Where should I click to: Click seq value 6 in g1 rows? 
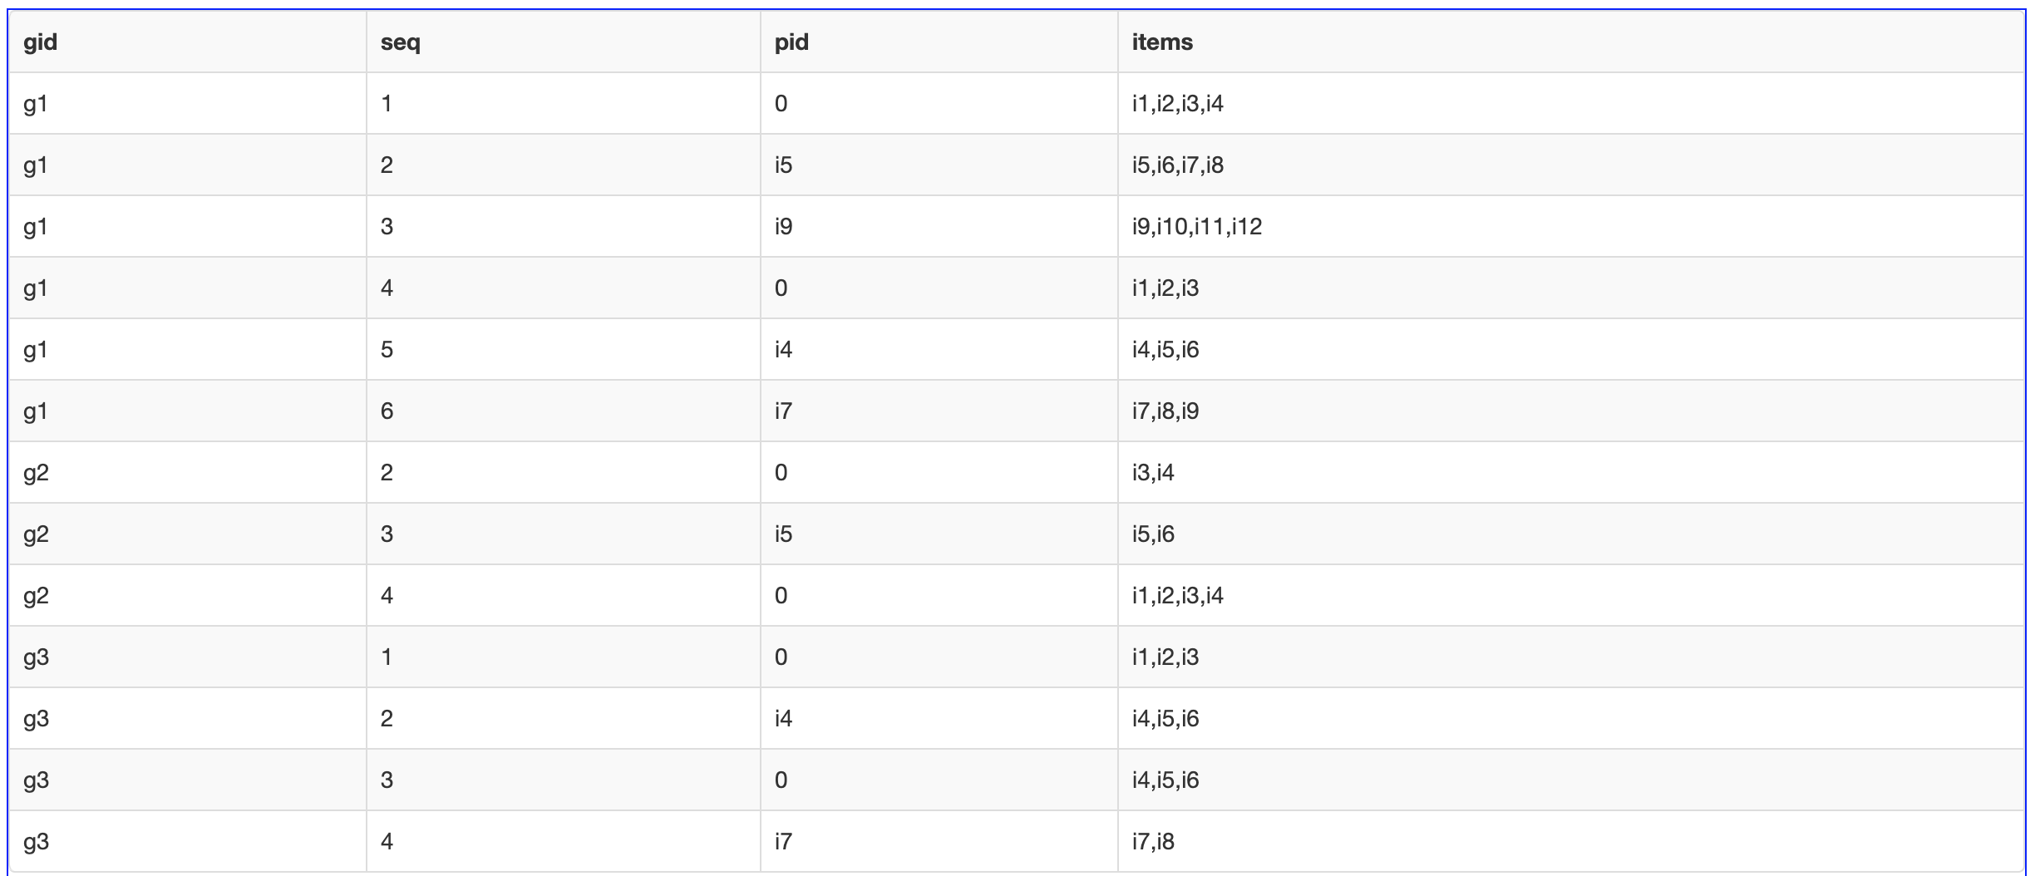tap(564, 411)
